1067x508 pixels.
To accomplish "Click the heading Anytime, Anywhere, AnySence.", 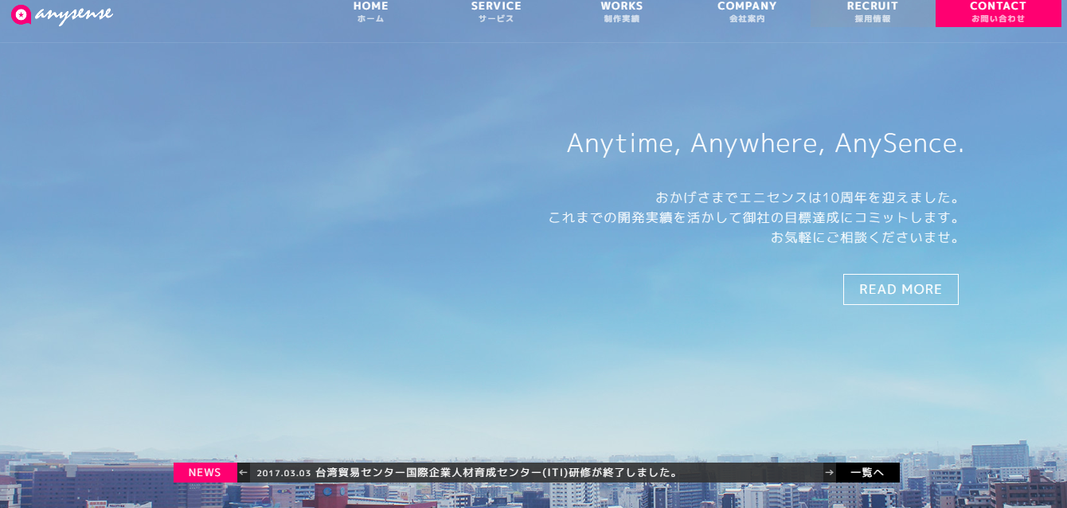I will (x=765, y=143).
